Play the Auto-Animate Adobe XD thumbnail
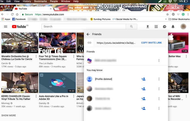190x121 pixels. 57,83
